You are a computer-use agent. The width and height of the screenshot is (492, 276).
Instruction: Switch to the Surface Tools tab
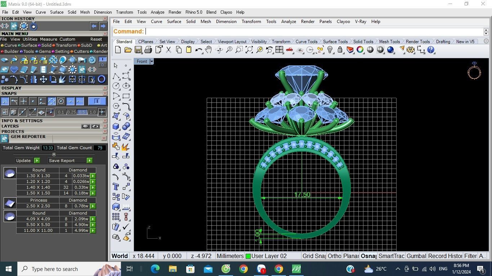pyautogui.click(x=335, y=42)
